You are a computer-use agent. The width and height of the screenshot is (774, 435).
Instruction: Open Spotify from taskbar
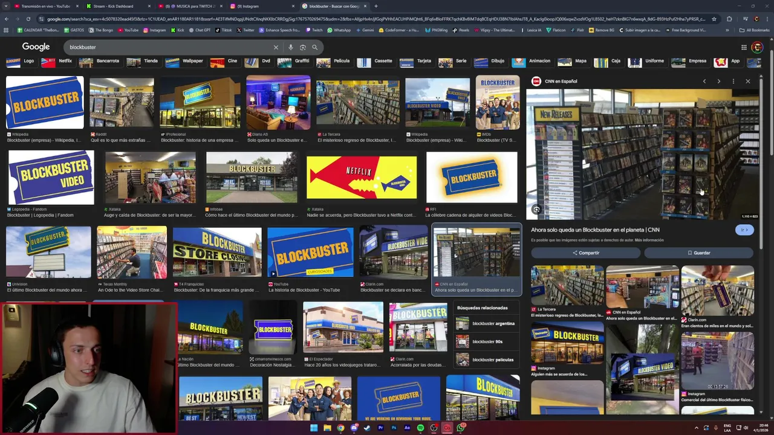[420, 428]
